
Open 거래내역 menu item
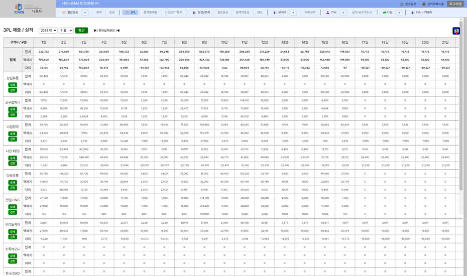point(310,13)
